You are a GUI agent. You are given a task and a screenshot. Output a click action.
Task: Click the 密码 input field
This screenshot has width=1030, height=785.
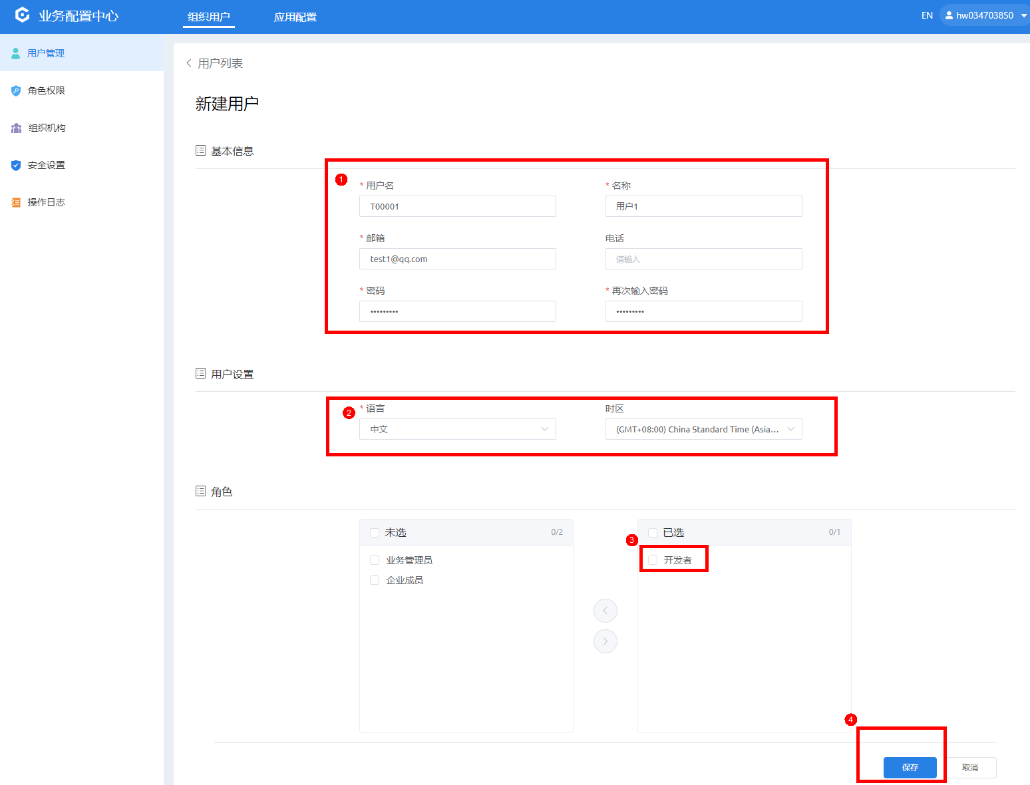click(x=458, y=311)
